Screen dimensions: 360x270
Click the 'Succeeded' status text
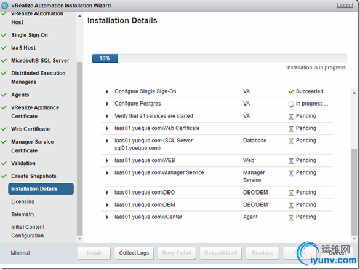click(310, 91)
